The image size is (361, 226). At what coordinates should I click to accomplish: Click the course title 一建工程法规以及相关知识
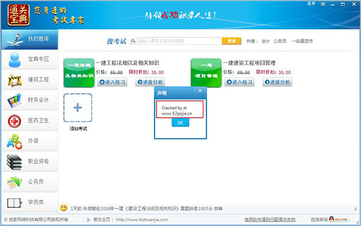coord(128,63)
